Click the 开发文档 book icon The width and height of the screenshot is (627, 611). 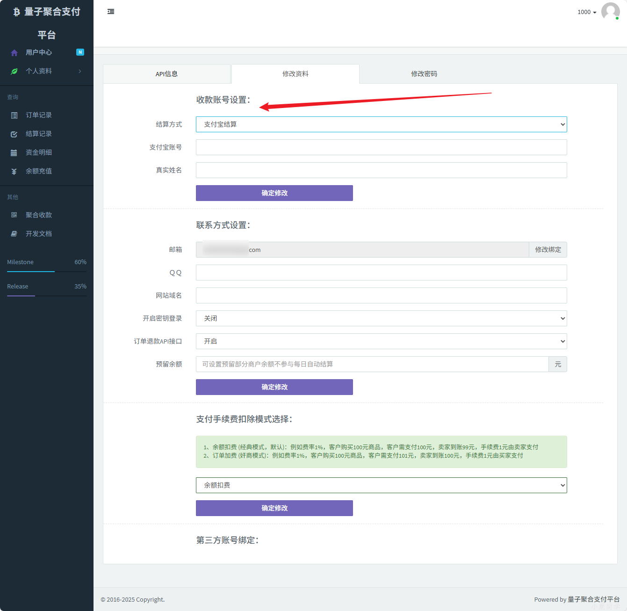pos(14,234)
